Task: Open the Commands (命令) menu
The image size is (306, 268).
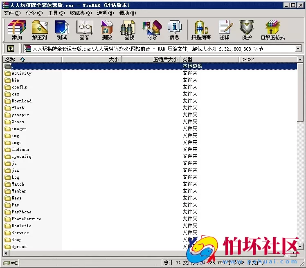Action: point(34,13)
